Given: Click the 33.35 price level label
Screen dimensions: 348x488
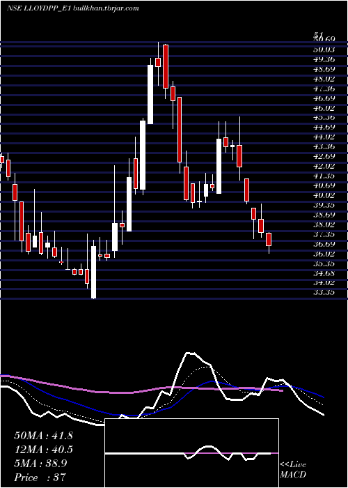Looking at the screenshot, I should pyautogui.click(x=324, y=292).
